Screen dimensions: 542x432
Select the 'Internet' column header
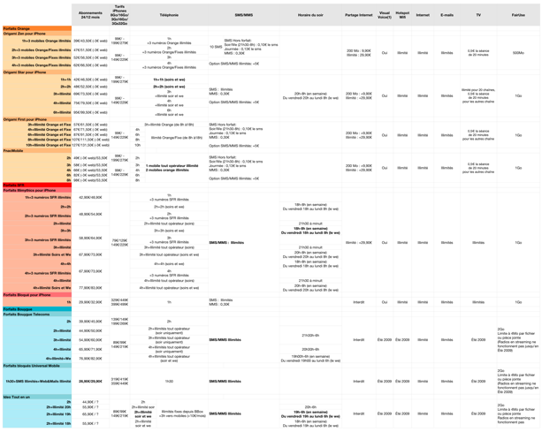(x=423, y=15)
